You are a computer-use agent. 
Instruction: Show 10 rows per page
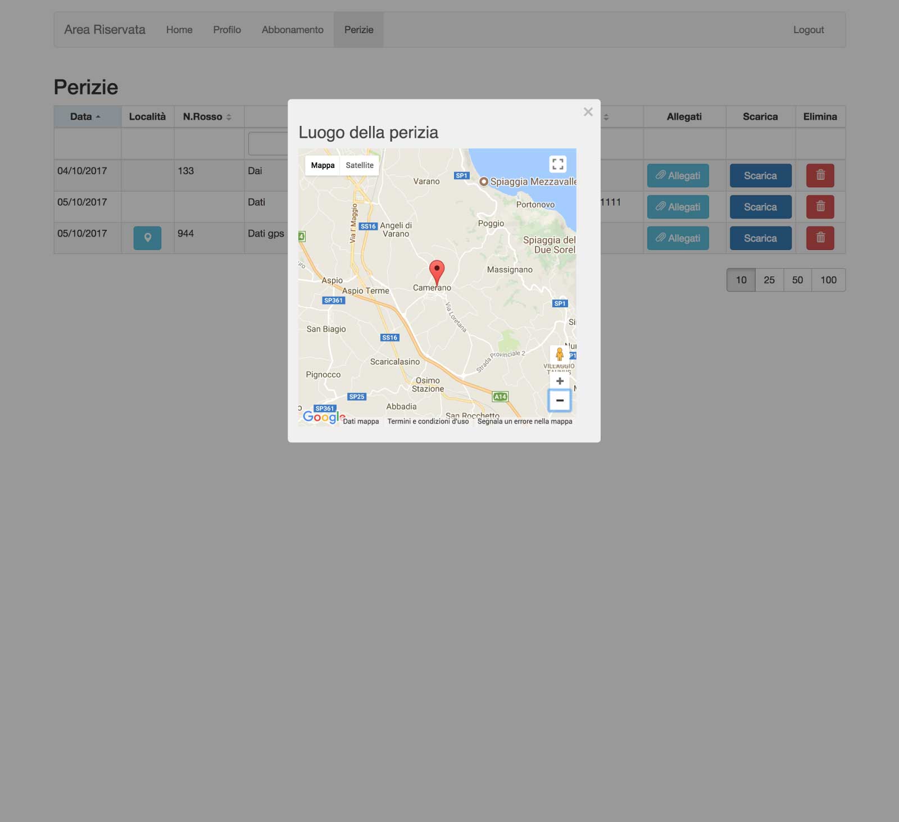(741, 280)
